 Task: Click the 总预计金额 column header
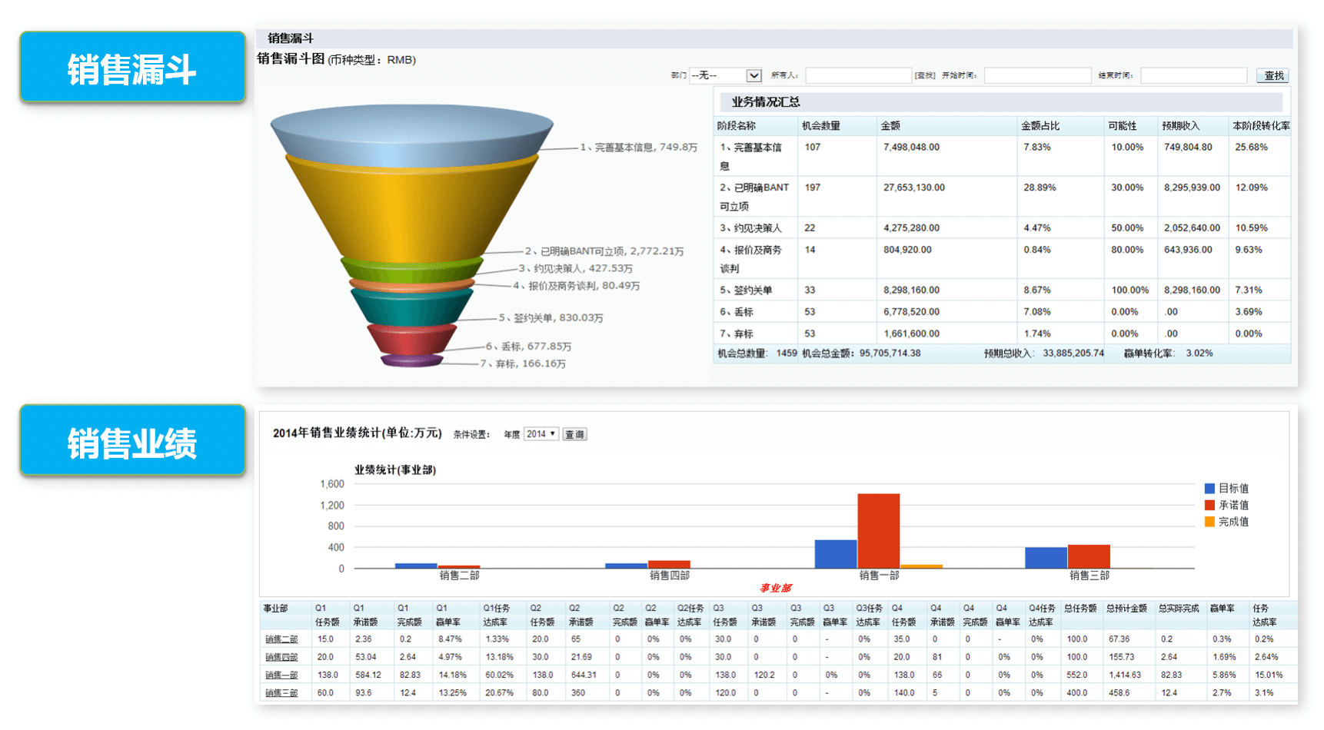[x=1126, y=609]
